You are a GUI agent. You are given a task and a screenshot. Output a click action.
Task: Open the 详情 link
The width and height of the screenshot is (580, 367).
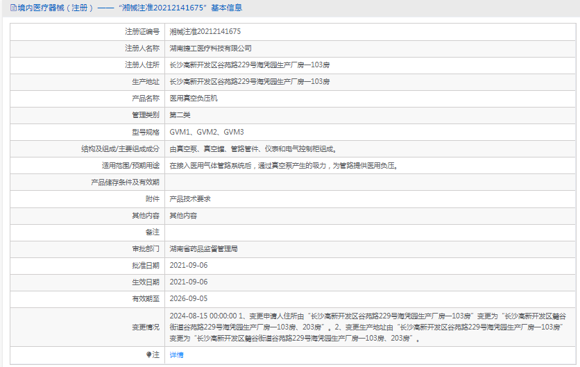[x=176, y=355]
